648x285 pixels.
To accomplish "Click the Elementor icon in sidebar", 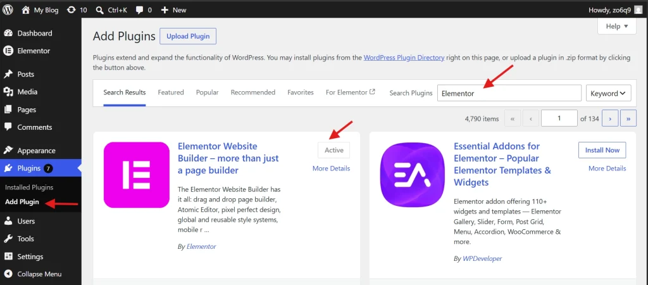I will coord(8,51).
